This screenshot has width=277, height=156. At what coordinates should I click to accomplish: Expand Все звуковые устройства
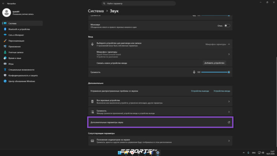point(160,101)
